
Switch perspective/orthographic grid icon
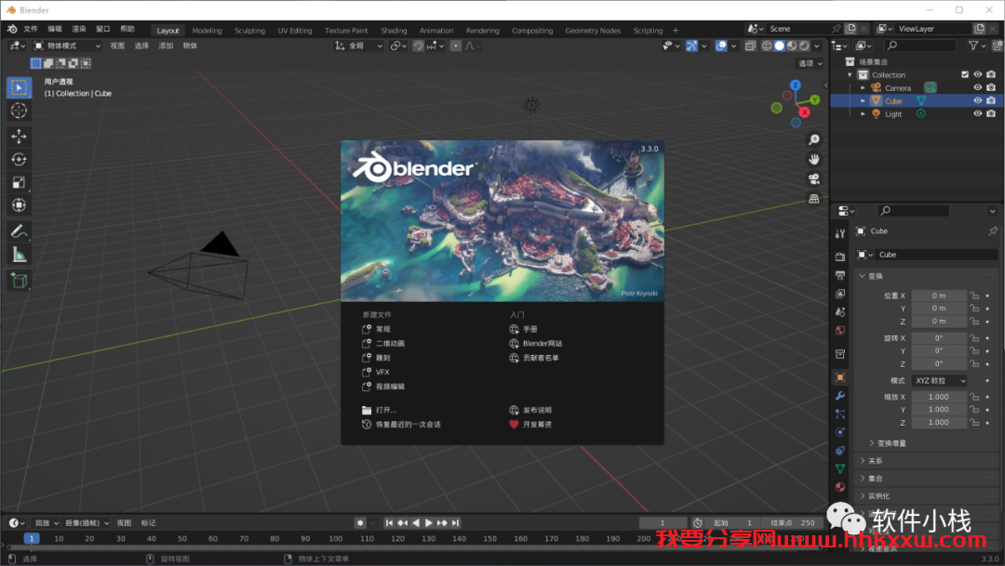point(814,199)
